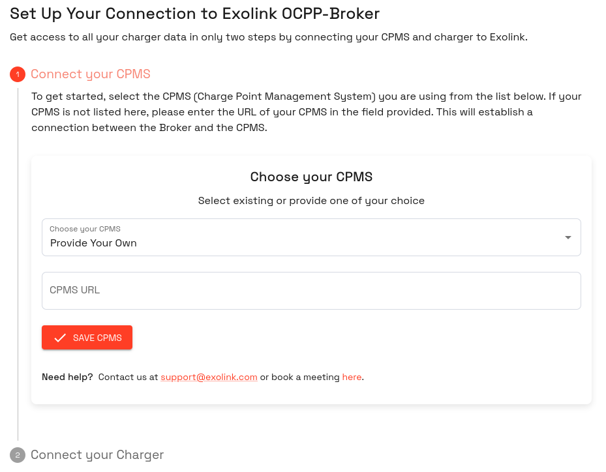Image resolution: width=606 pixels, height=472 pixels.
Task: Click the vertical stepper connector line
Action: coord(18,264)
